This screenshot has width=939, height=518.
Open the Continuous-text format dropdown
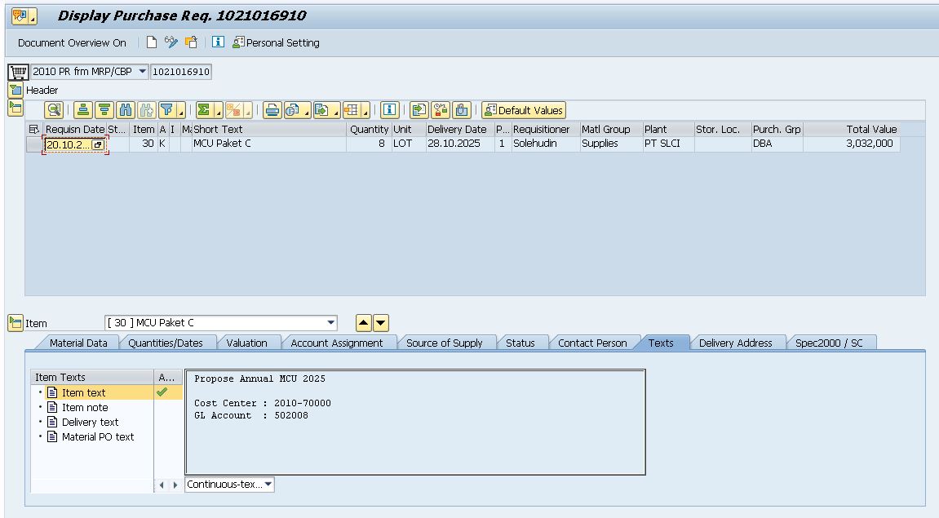click(268, 485)
